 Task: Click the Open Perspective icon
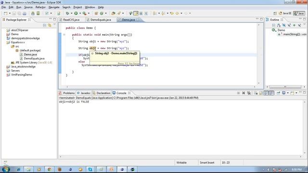(x=275, y=13)
